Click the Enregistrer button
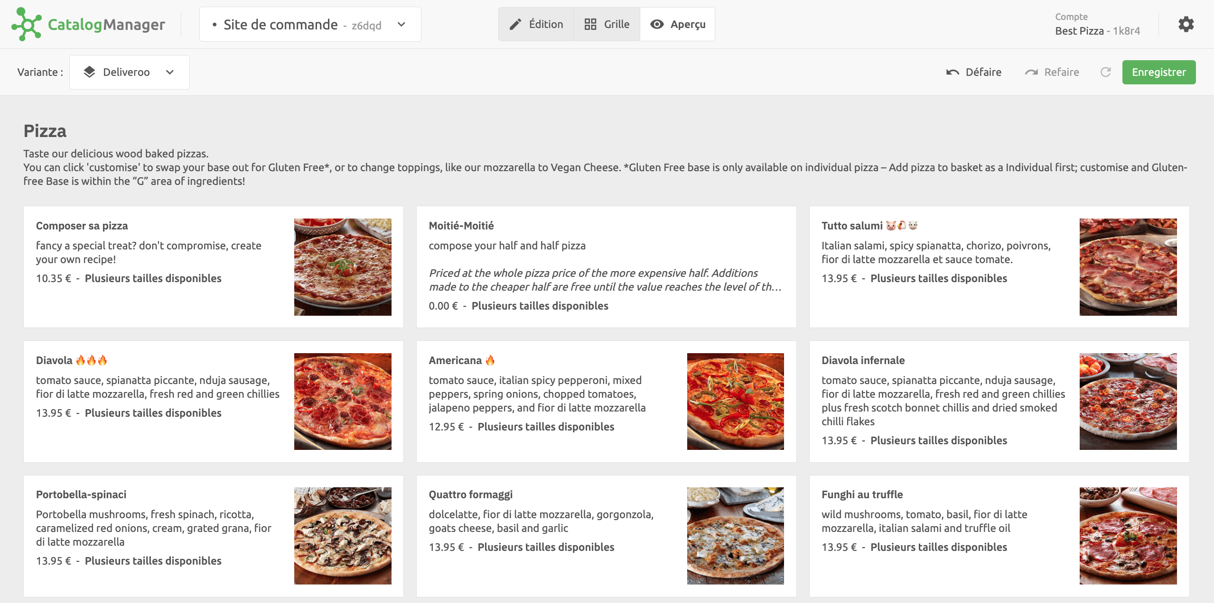1214x603 pixels. tap(1159, 72)
